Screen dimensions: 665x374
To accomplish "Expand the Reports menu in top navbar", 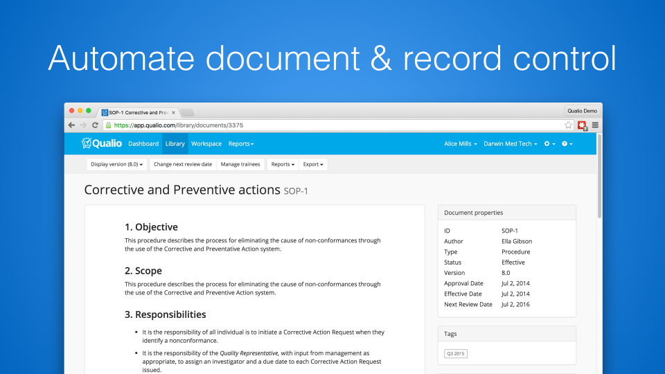I will pos(241,144).
